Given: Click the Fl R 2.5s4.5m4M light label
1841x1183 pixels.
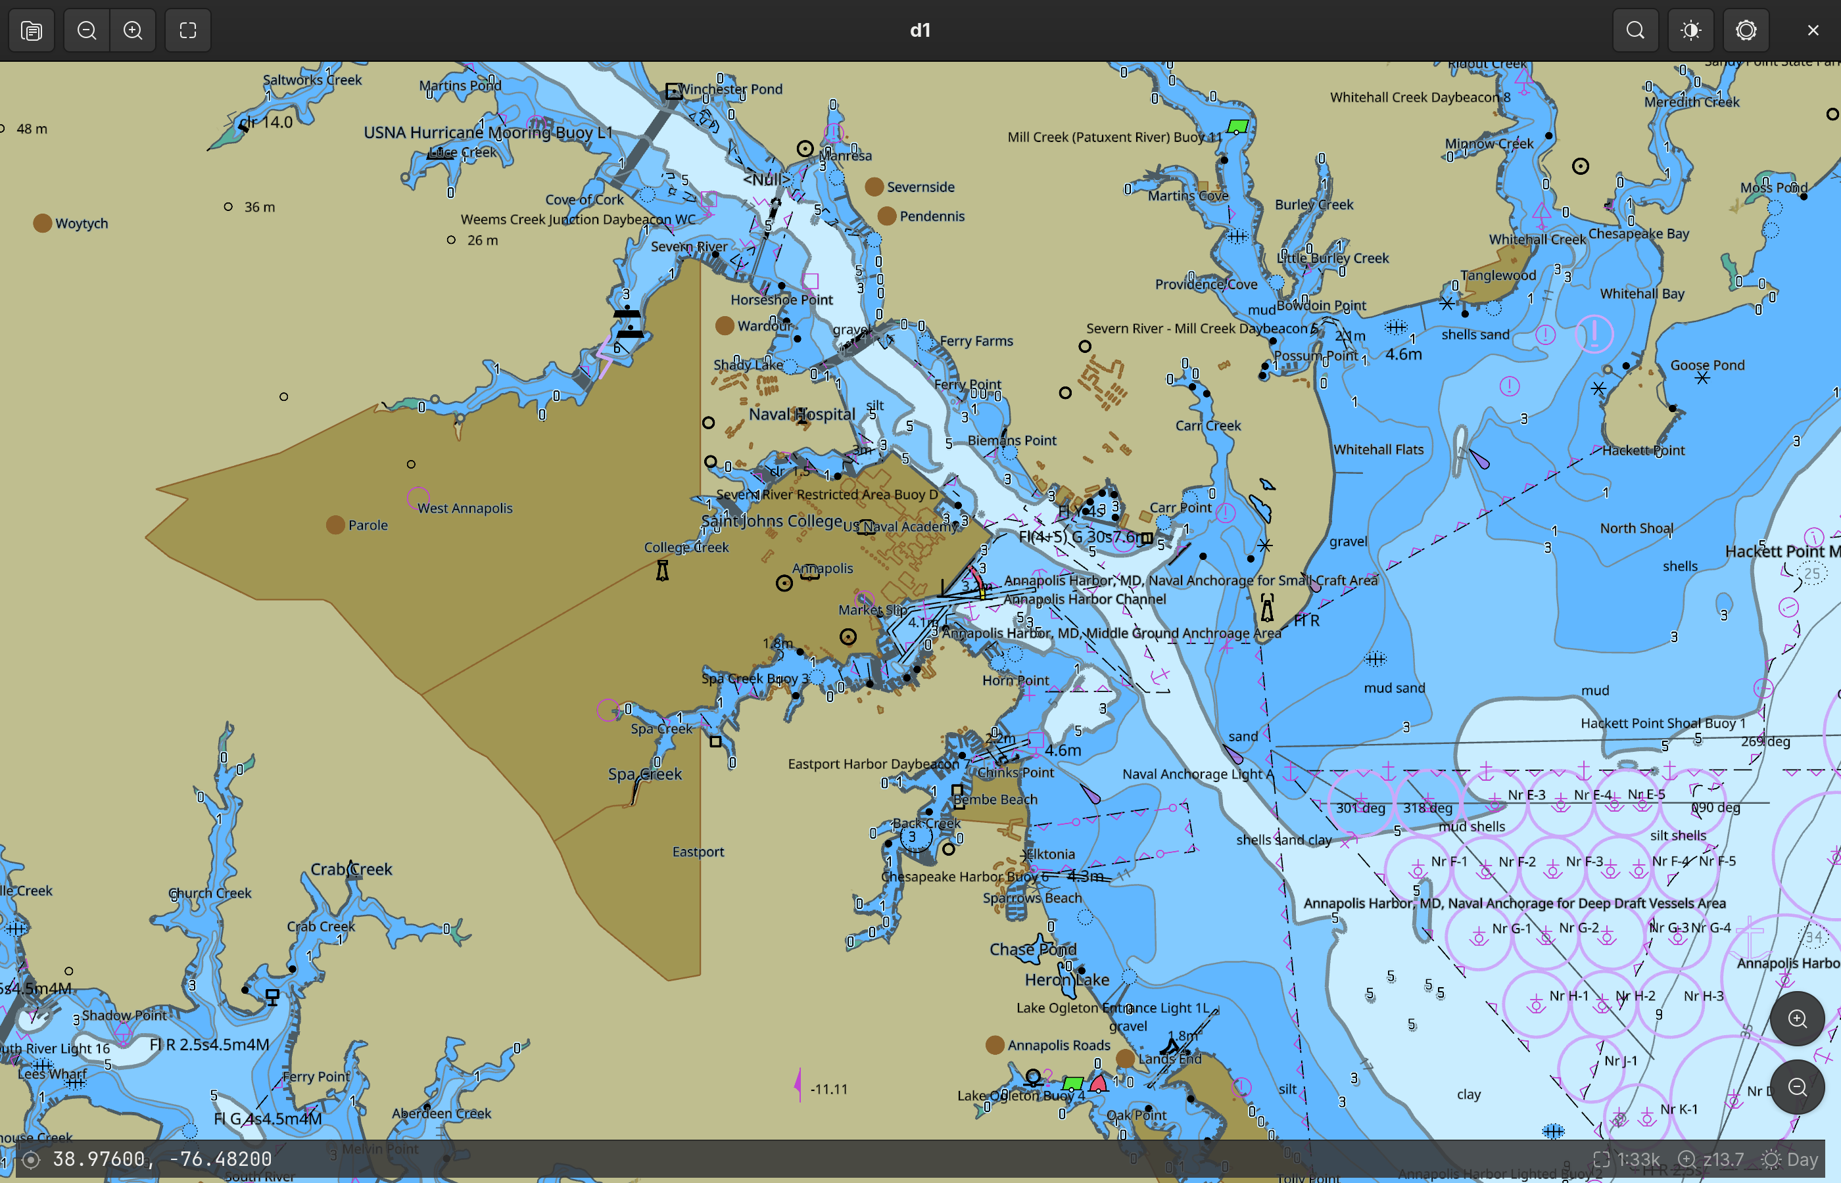Looking at the screenshot, I should [x=209, y=1044].
